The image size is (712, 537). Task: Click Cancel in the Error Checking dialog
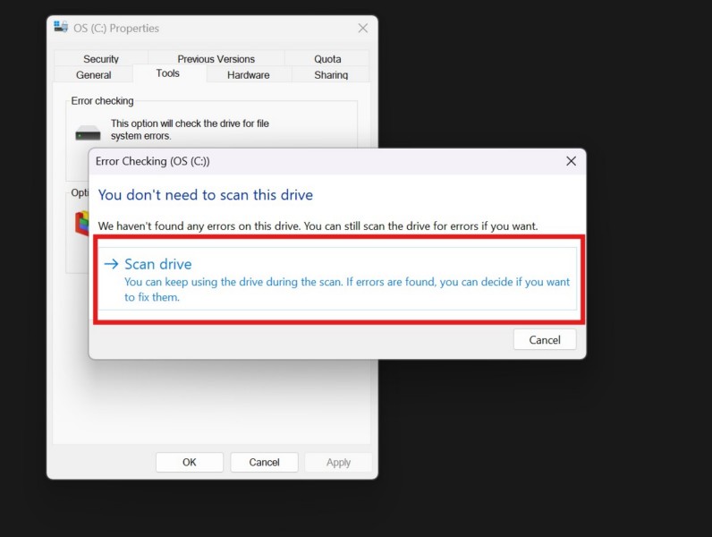pyautogui.click(x=545, y=340)
